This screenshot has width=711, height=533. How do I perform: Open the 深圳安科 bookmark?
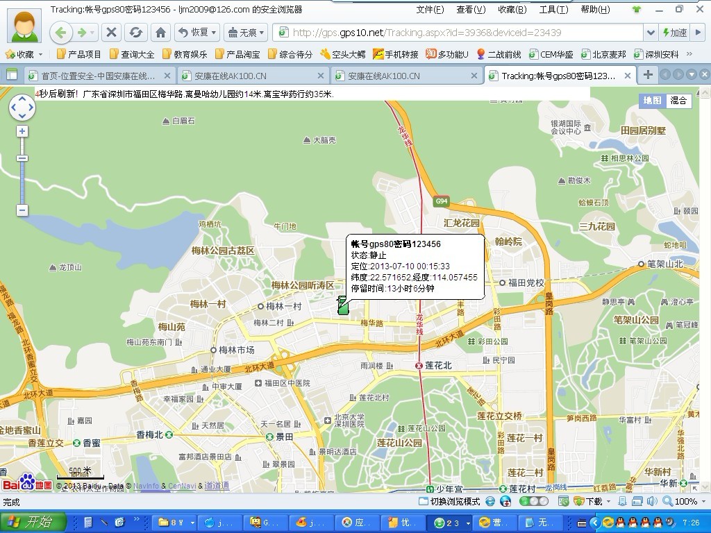tap(656, 54)
